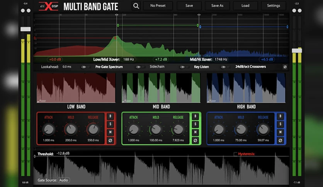Image resolution: width=323 pixels, height=187 pixels.
Task: Invert phase on the mid band
Action: pyautogui.click(x=195, y=141)
